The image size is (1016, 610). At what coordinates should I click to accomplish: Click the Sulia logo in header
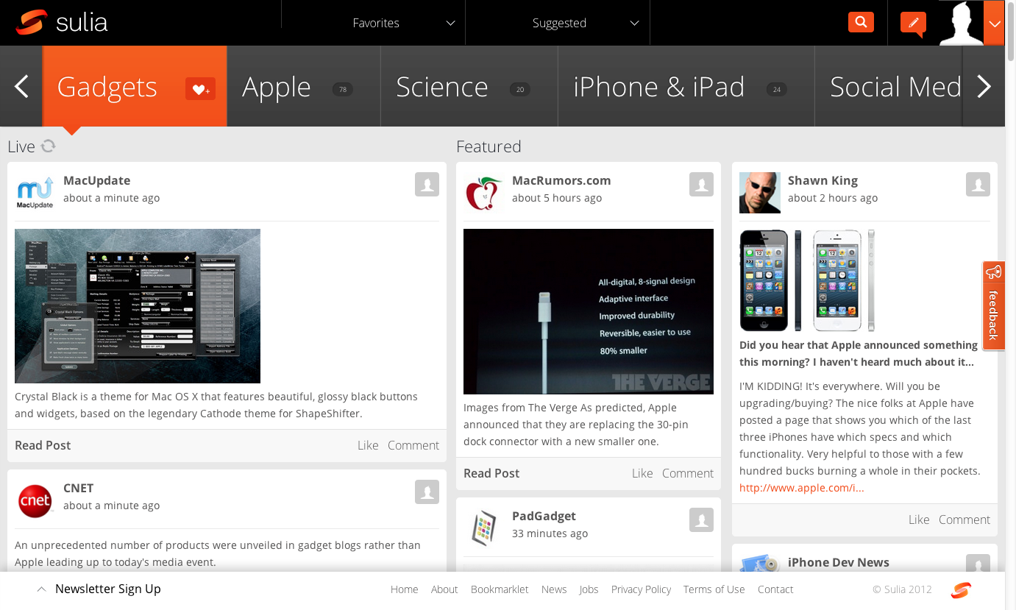(63, 23)
